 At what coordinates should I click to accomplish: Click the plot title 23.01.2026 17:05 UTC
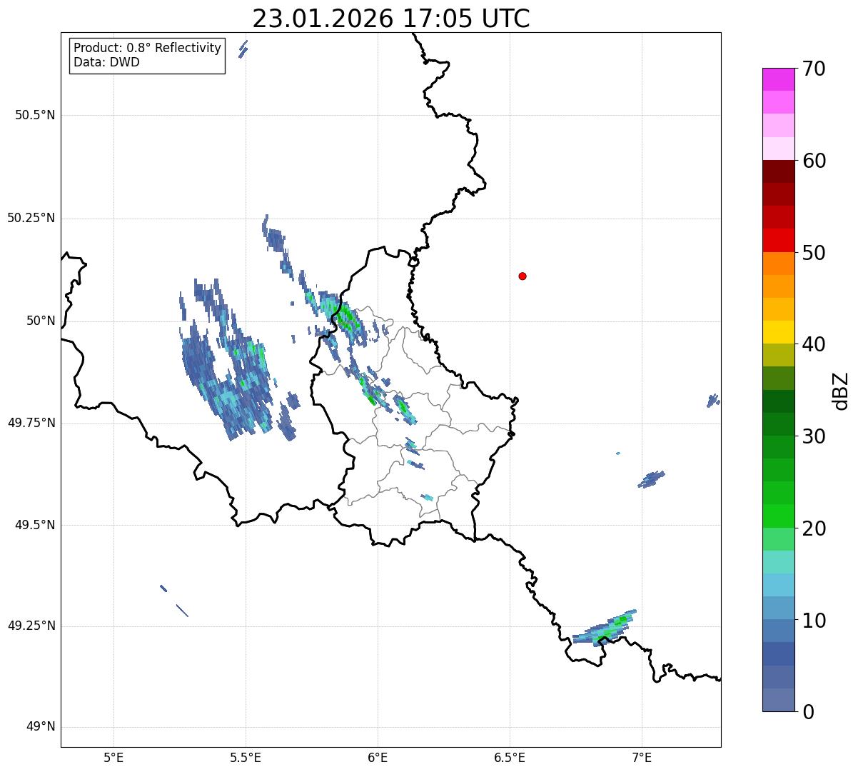[391, 19]
